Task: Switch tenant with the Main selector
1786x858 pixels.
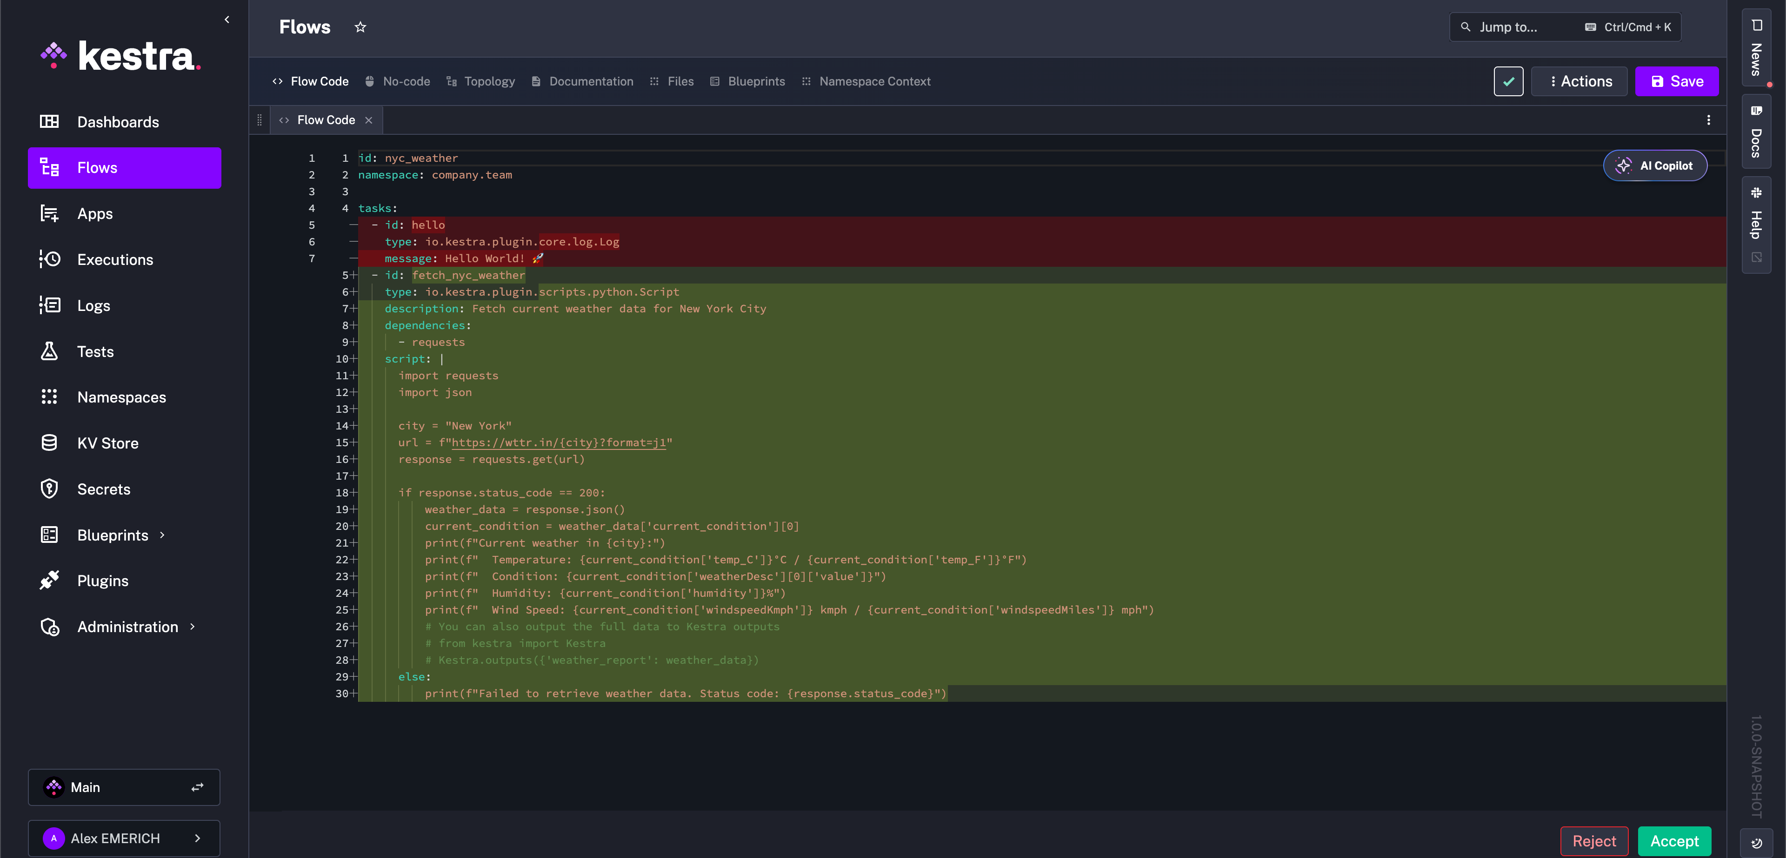Action: tap(124, 787)
